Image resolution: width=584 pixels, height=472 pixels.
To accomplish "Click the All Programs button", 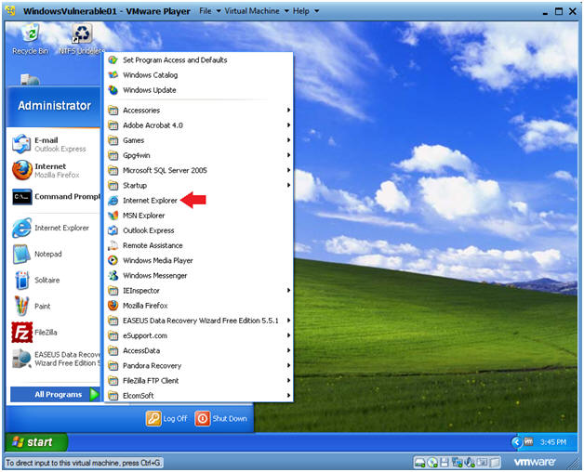I will (x=56, y=394).
